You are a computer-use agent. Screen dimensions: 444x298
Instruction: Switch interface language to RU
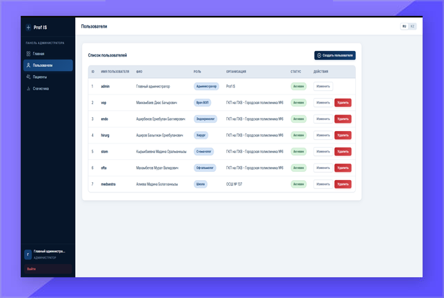tap(405, 26)
